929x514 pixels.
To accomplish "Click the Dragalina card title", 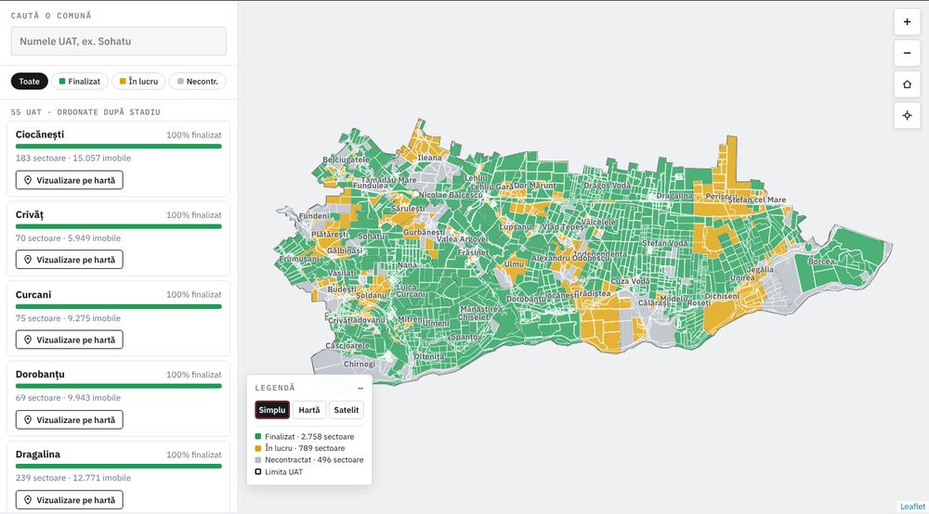I will click(x=38, y=455).
